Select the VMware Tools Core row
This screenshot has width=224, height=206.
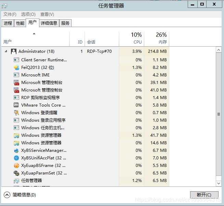85,105
